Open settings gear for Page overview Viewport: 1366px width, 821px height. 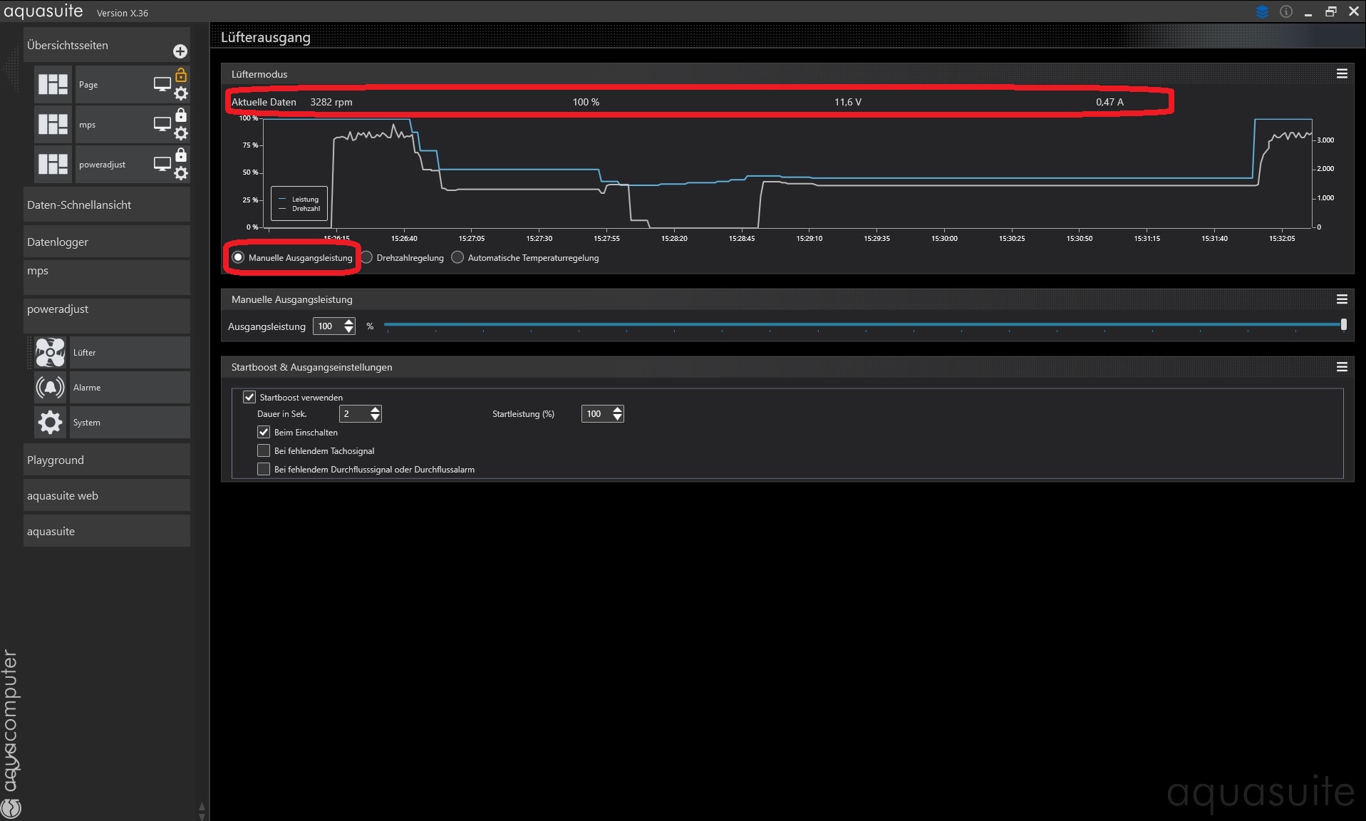point(181,93)
